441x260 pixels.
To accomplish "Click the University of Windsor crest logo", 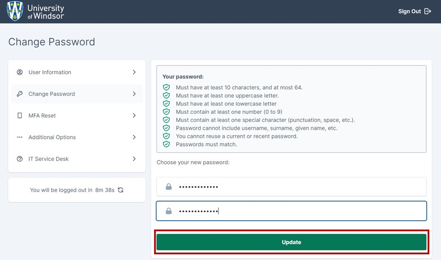I will [15, 11].
